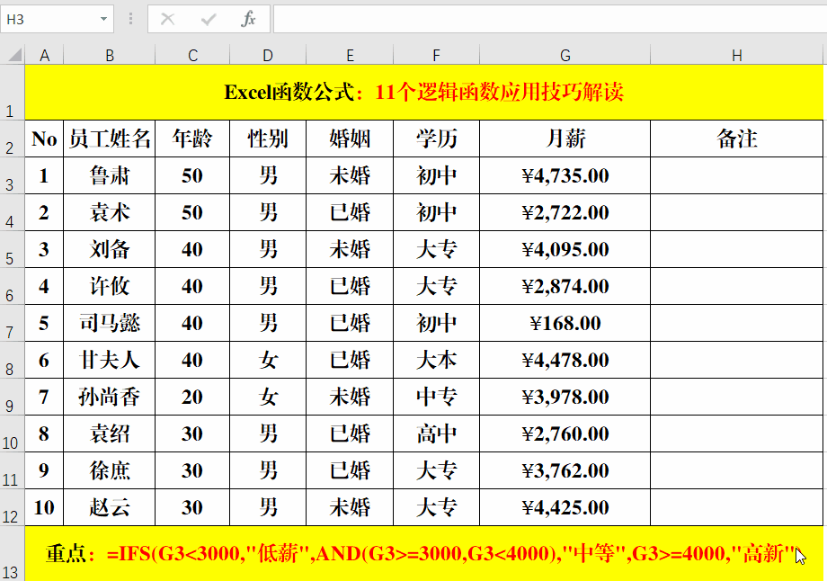The width and height of the screenshot is (827, 581).
Task: Click the 中专 education cell
Action: 436,397
